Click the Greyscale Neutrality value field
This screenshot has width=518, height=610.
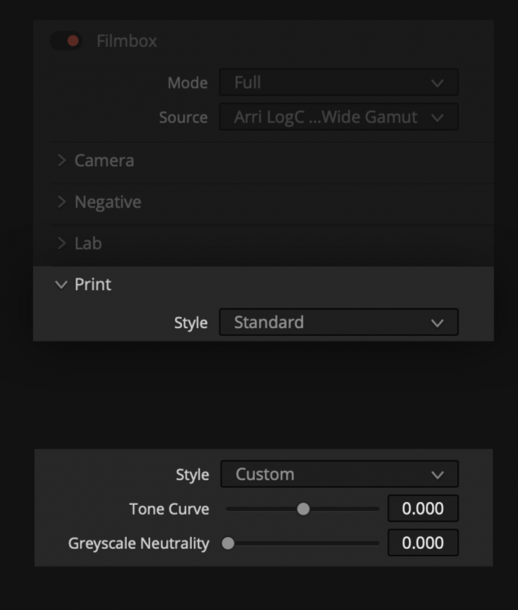point(423,543)
